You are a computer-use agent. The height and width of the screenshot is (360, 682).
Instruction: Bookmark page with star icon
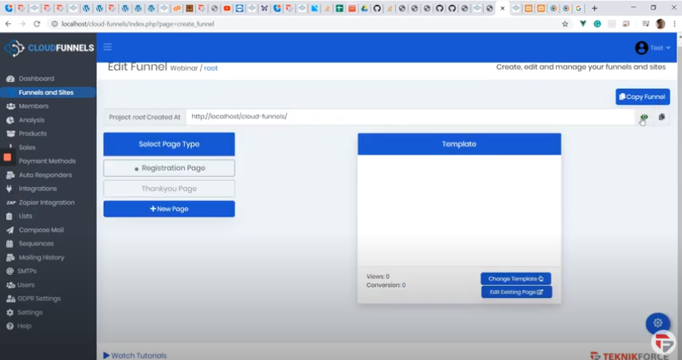click(565, 24)
